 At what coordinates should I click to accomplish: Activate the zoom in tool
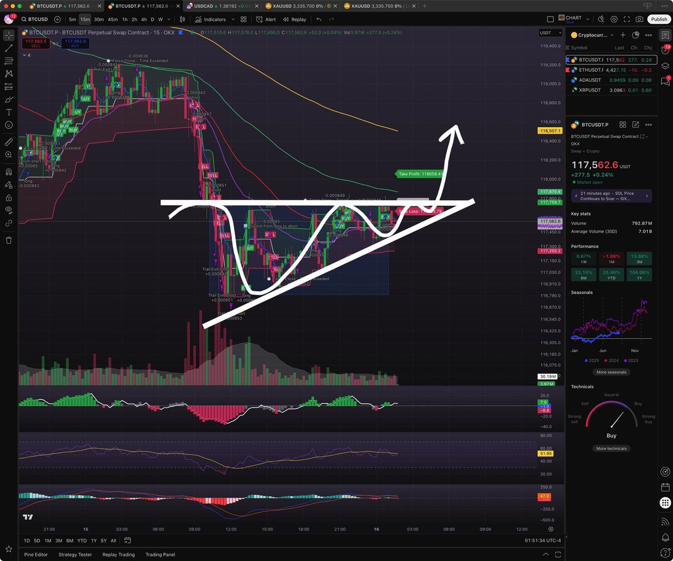click(8, 155)
